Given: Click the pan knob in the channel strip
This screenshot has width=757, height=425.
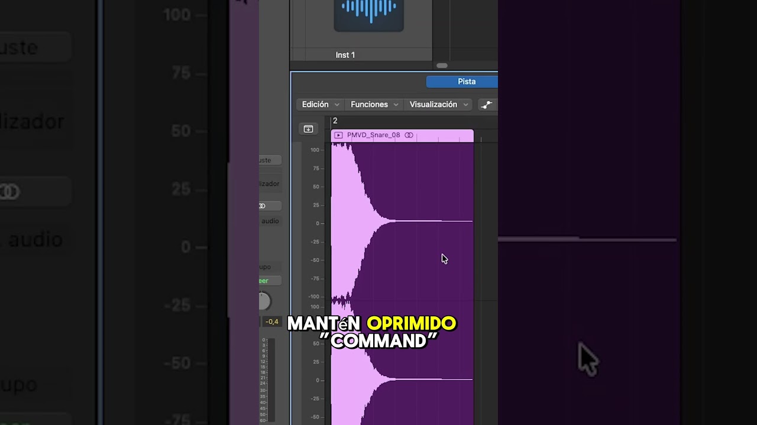Looking at the screenshot, I should point(264,302).
